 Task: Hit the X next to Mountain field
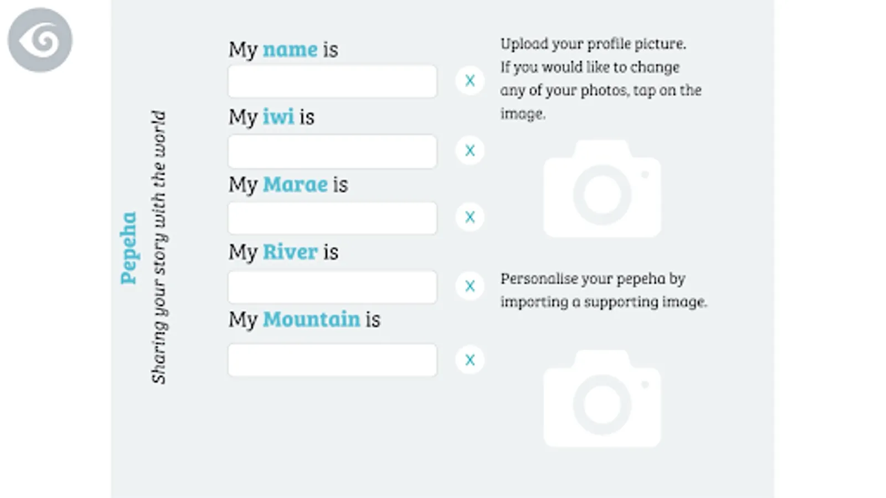pyautogui.click(x=470, y=360)
